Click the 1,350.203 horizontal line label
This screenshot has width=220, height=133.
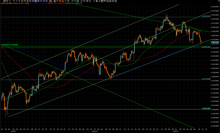click(206, 47)
